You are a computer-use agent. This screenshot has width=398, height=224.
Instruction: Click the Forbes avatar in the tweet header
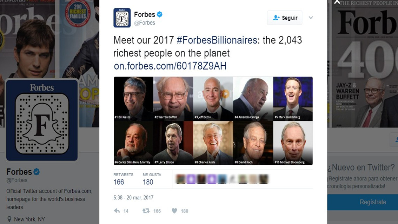click(x=123, y=18)
